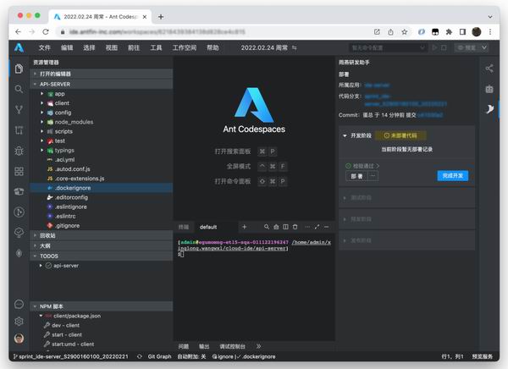
Task: Switch to the 输出 panel tab
Action: pyautogui.click(x=204, y=347)
